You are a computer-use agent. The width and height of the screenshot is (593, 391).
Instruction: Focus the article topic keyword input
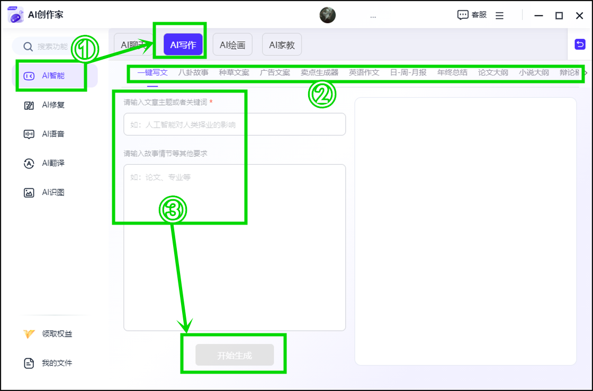tap(235, 125)
